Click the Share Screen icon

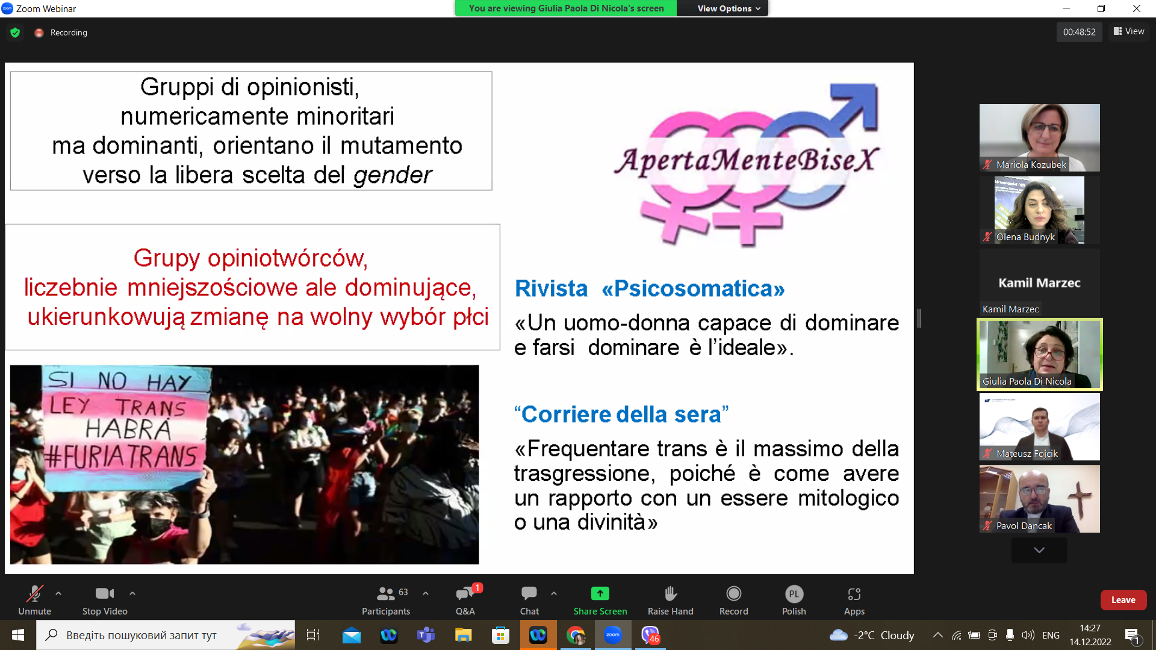600,595
